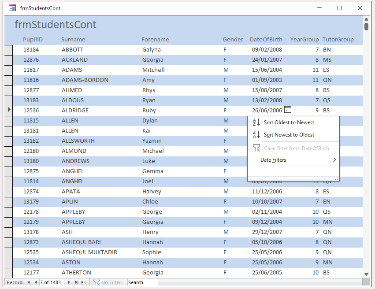The height and width of the screenshot is (289, 375).
Task: Click tutor group MS for ACKLAND
Action: (327, 60)
